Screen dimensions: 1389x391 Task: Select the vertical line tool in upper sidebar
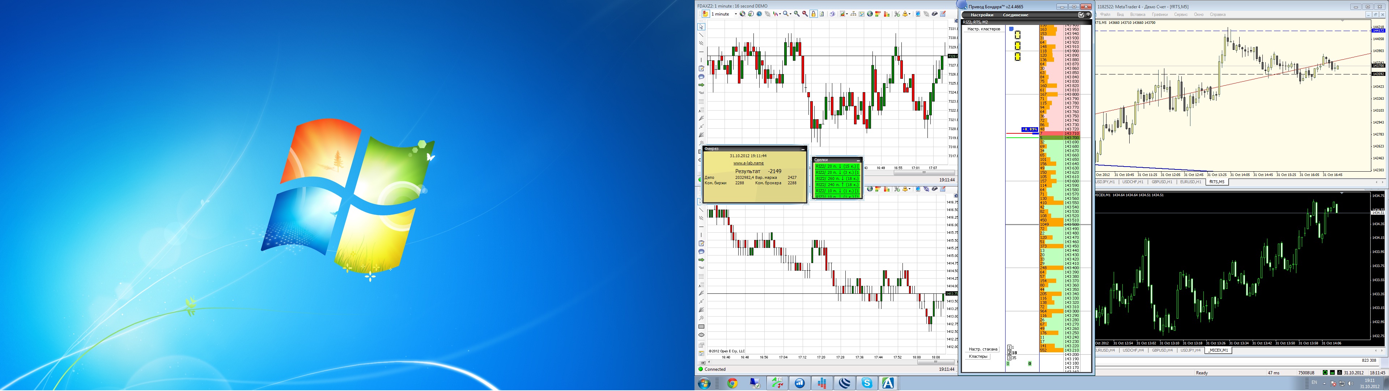(701, 60)
